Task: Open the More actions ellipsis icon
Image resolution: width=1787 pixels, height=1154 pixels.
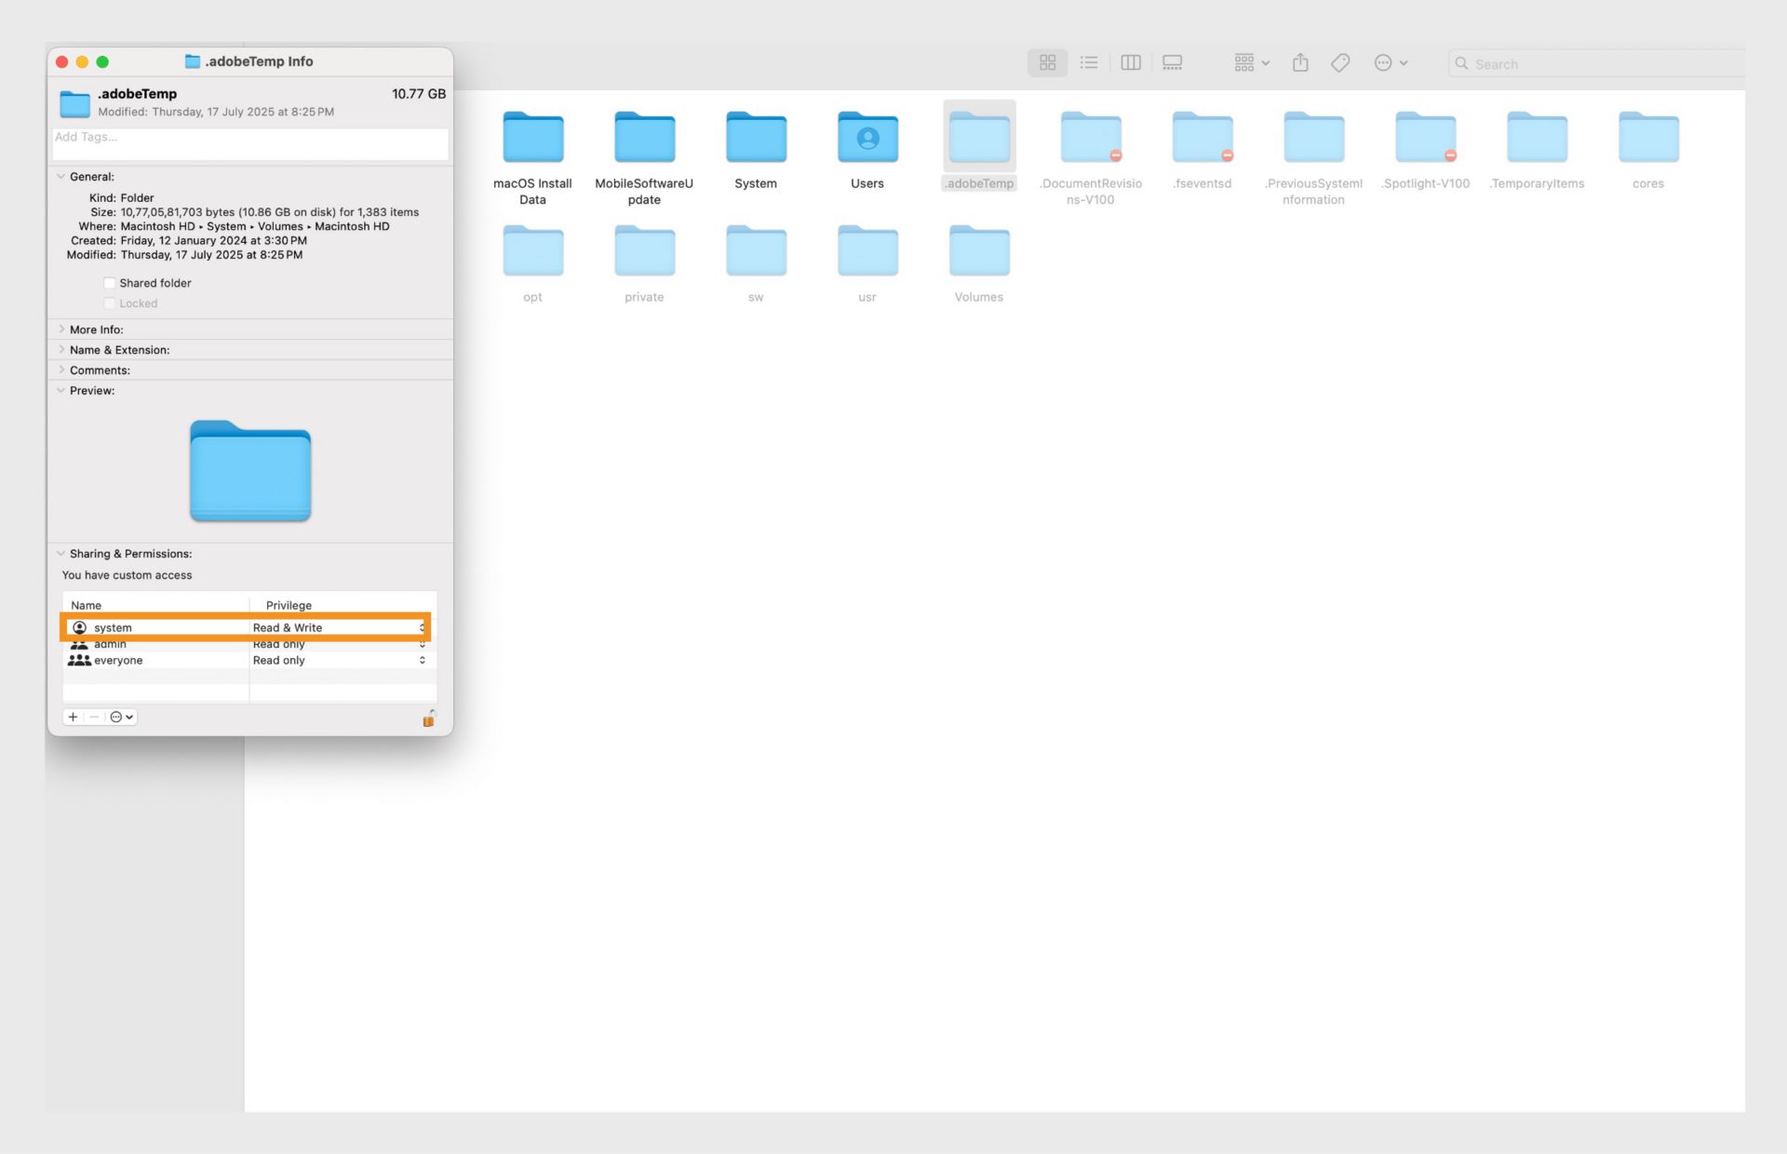Action: pyautogui.click(x=1384, y=62)
